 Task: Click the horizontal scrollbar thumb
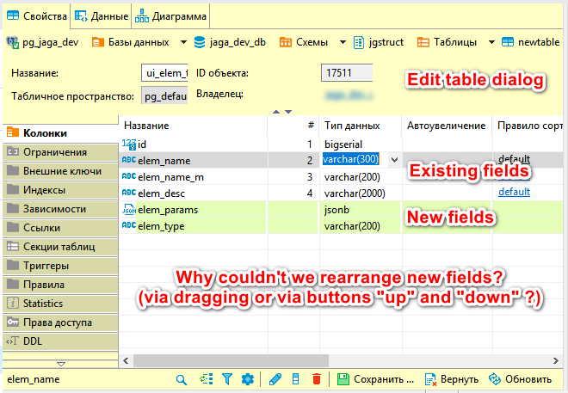pyautogui.click(x=232, y=360)
